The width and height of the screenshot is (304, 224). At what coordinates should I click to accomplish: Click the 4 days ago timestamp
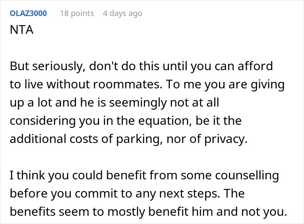coord(122,13)
